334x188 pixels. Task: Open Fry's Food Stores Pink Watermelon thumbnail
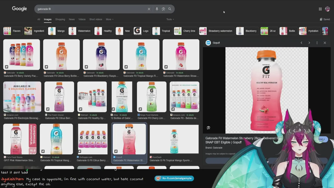pos(20,139)
